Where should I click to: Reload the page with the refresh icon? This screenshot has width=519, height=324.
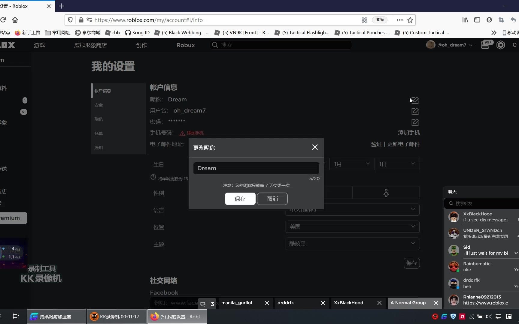coord(3,20)
